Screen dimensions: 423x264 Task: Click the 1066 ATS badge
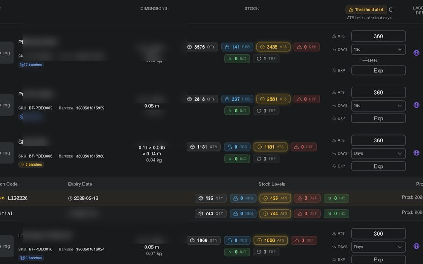[270, 240]
